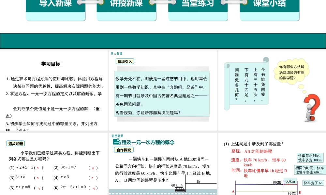Click the check mark next to x + y = 8
326x195 pixels.
pyautogui.click(x=39, y=188)
